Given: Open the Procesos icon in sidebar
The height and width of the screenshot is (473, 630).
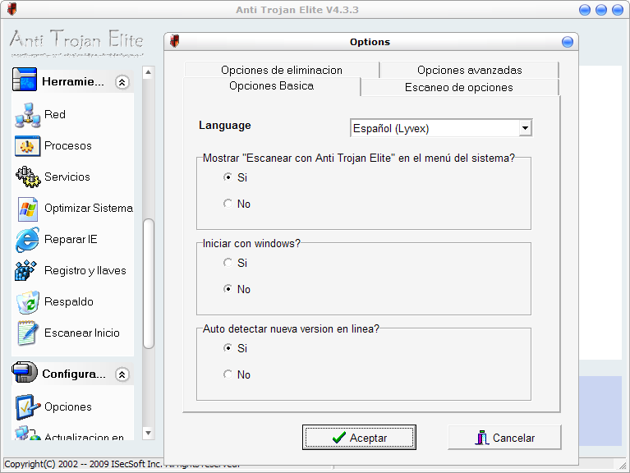Looking at the screenshot, I should (27, 146).
